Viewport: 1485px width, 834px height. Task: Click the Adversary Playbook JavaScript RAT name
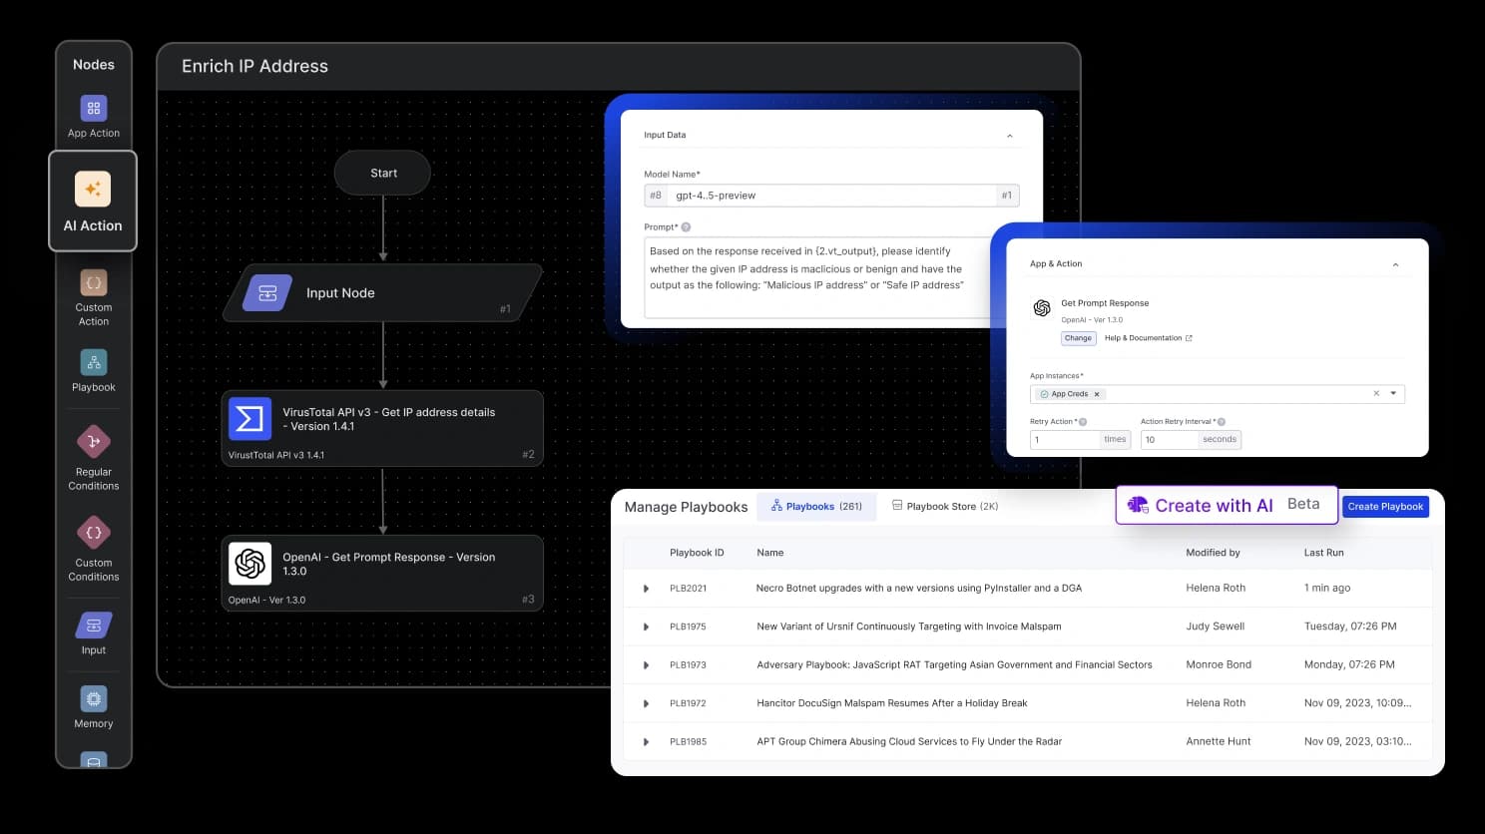pyautogui.click(x=954, y=665)
